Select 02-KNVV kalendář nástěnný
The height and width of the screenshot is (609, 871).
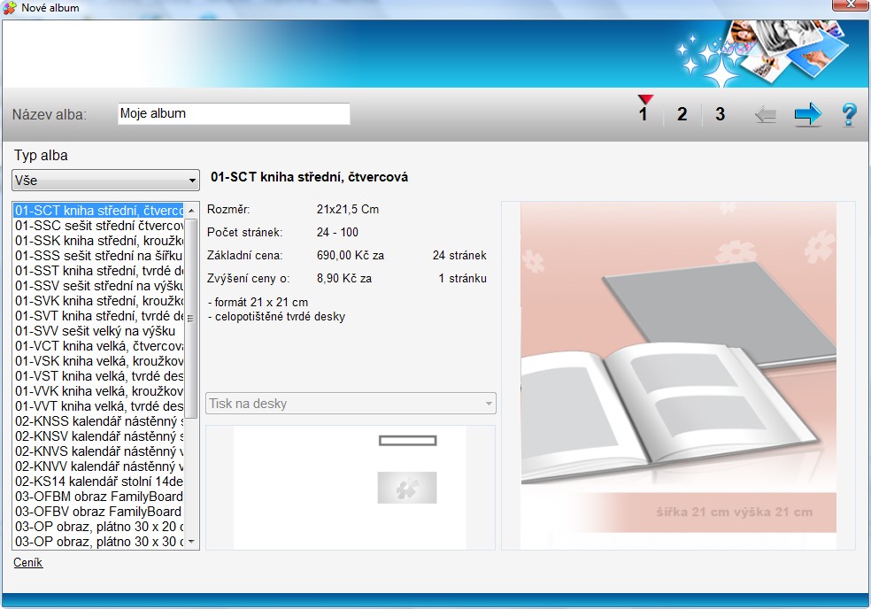[99, 466]
